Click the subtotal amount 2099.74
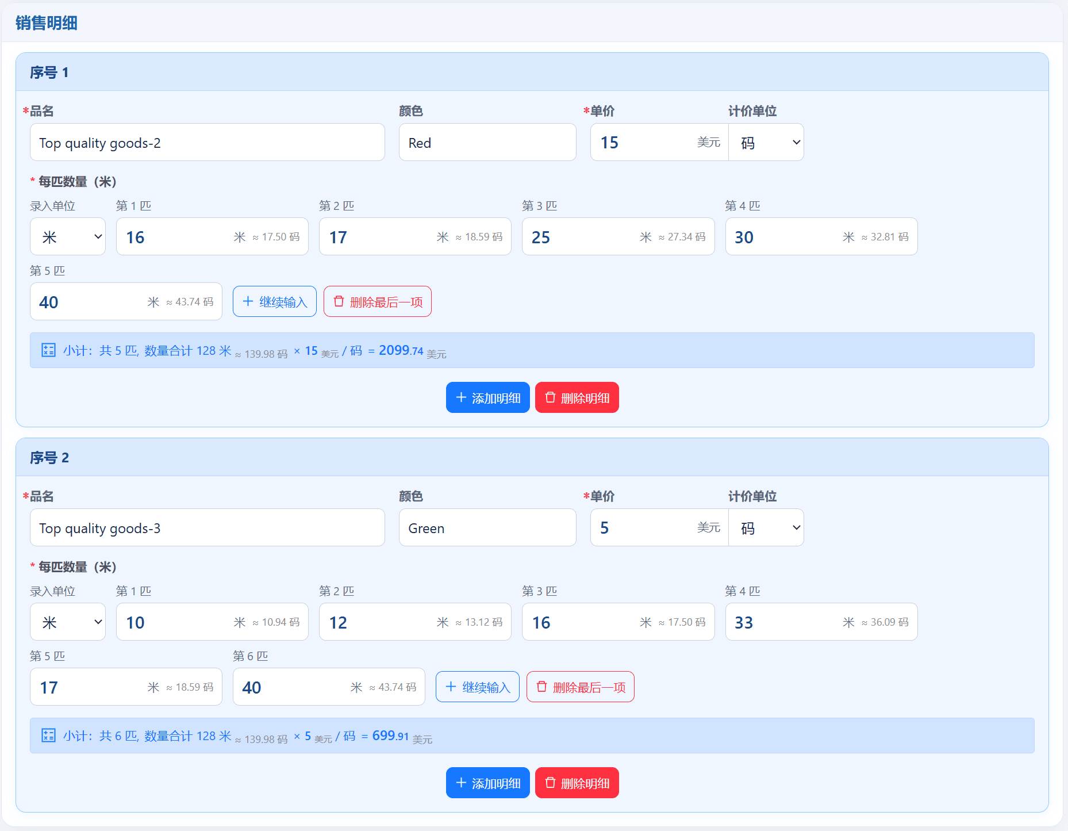This screenshot has height=831, width=1068. point(401,350)
